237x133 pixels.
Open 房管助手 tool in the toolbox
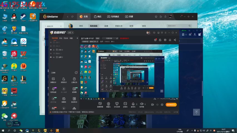coord(64,80)
